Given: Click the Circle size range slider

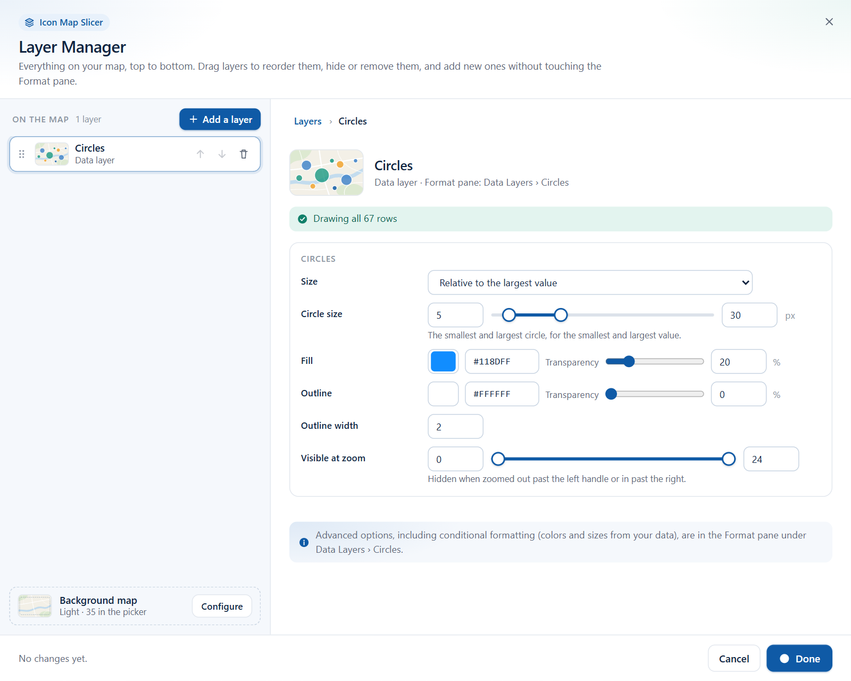Looking at the screenshot, I should pyautogui.click(x=603, y=315).
